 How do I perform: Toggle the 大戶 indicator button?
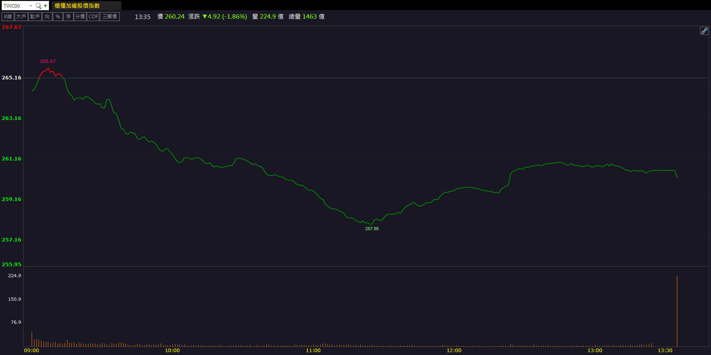click(21, 17)
